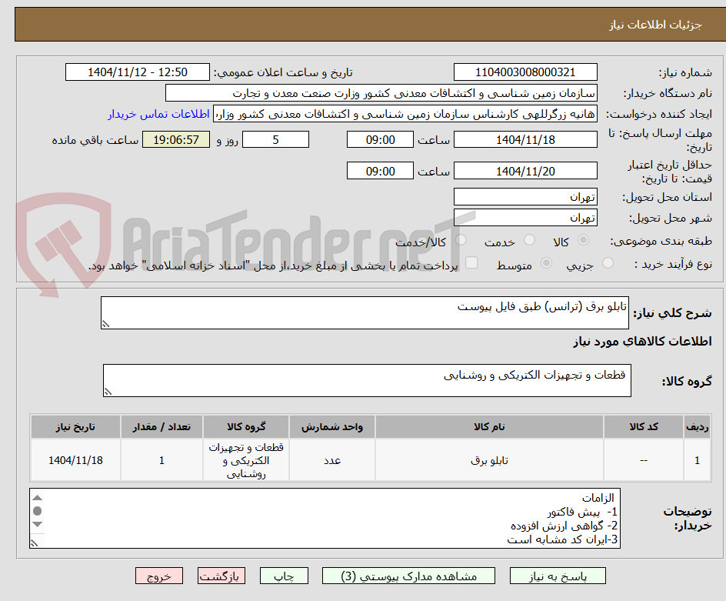Open مشاهده مدارک پیوستی (3) attachments

pyautogui.click(x=408, y=576)
